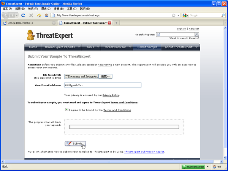Viewport: 228px width, 171px height.
Task: Reload the page with the Refresh icon
Action: pyautogui.click(x=23, y=15)
